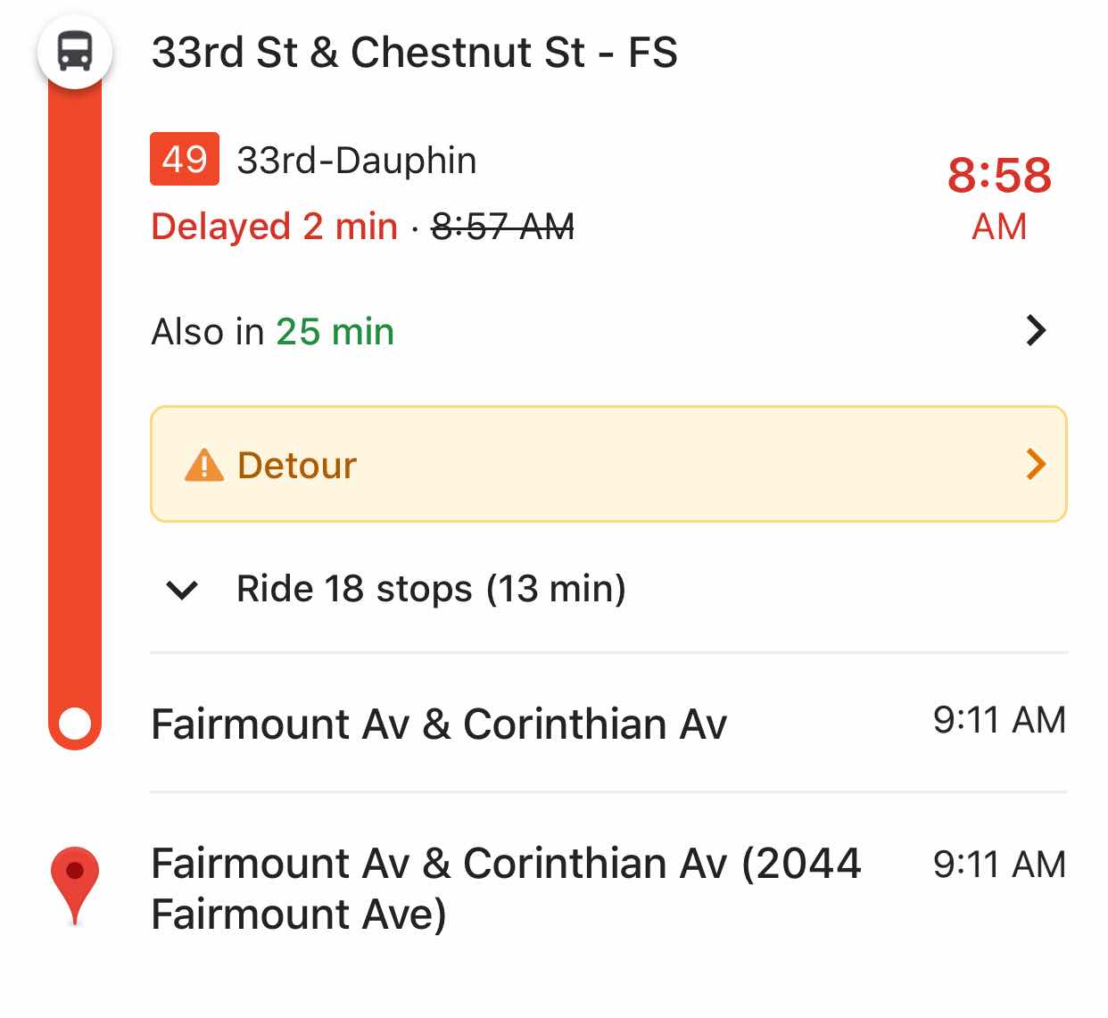Click the red 49 route badge
The image size is (1108, 1018).
[x=185, y=159]
